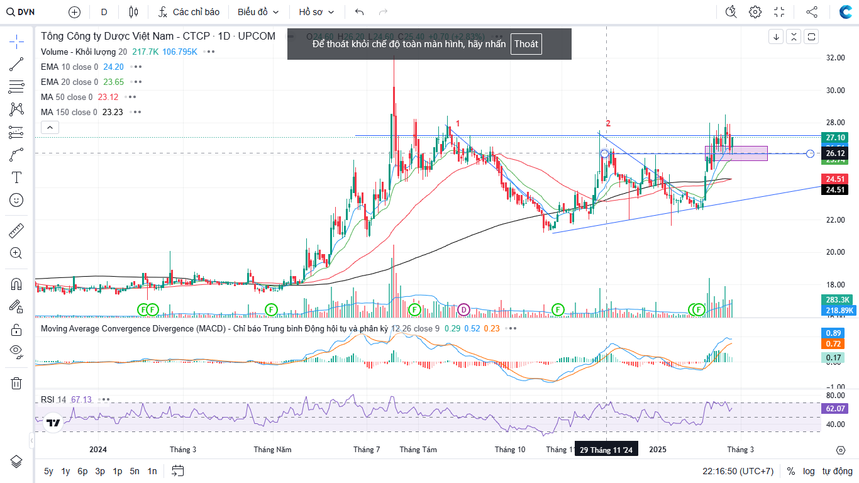Open more options for EMA 10
This screenshot has height=483, width=859.
pyautogui.click(x=135, y=67)
